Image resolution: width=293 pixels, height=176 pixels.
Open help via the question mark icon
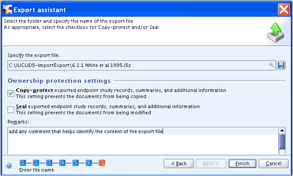point(9,165)
